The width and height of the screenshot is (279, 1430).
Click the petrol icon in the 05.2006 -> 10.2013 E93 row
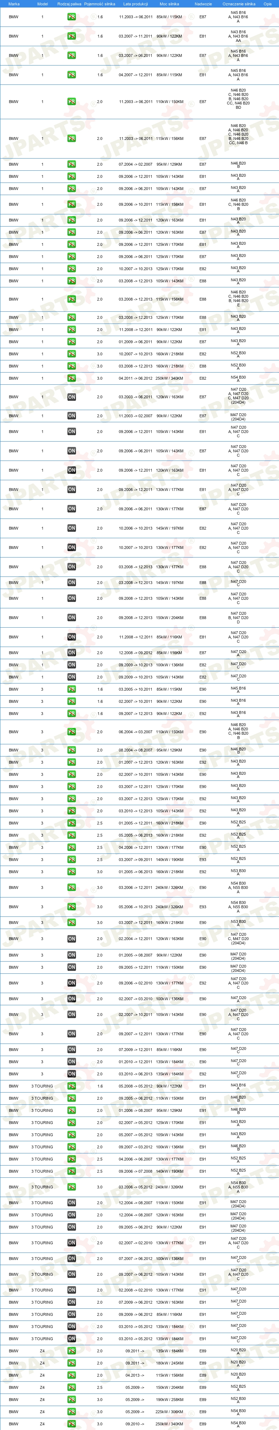coord(71,907)
